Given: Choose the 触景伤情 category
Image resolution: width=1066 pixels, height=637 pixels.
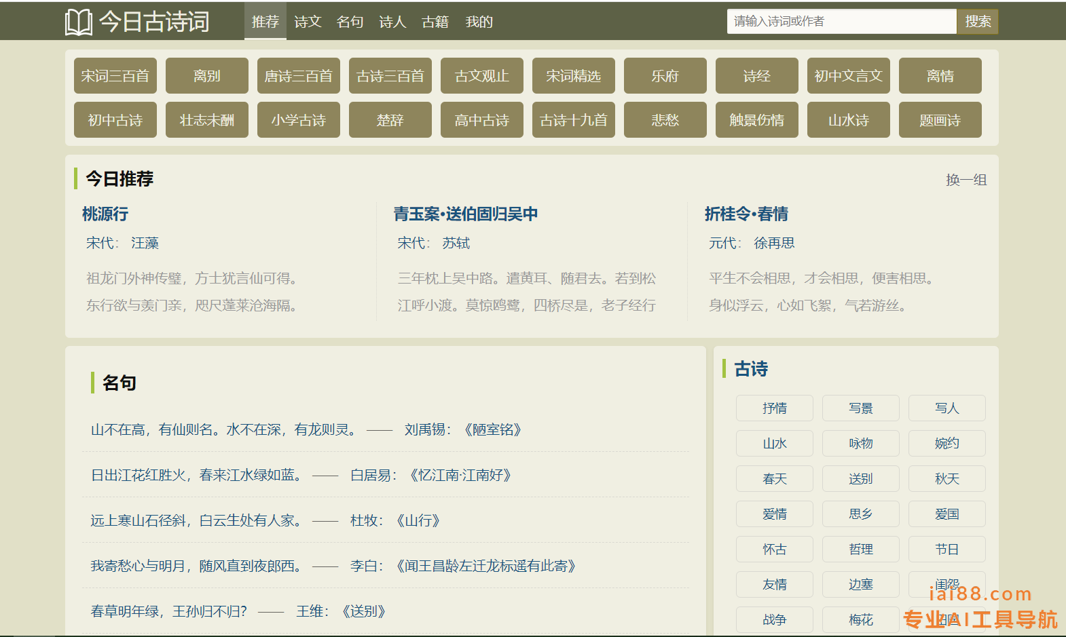Looking at the screenshot, I should 757,119.
